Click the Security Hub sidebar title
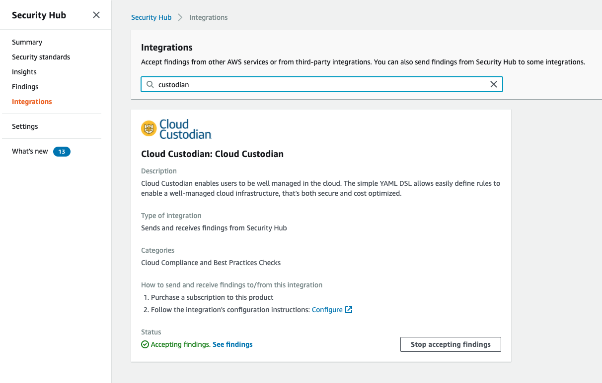 point(39,15)
